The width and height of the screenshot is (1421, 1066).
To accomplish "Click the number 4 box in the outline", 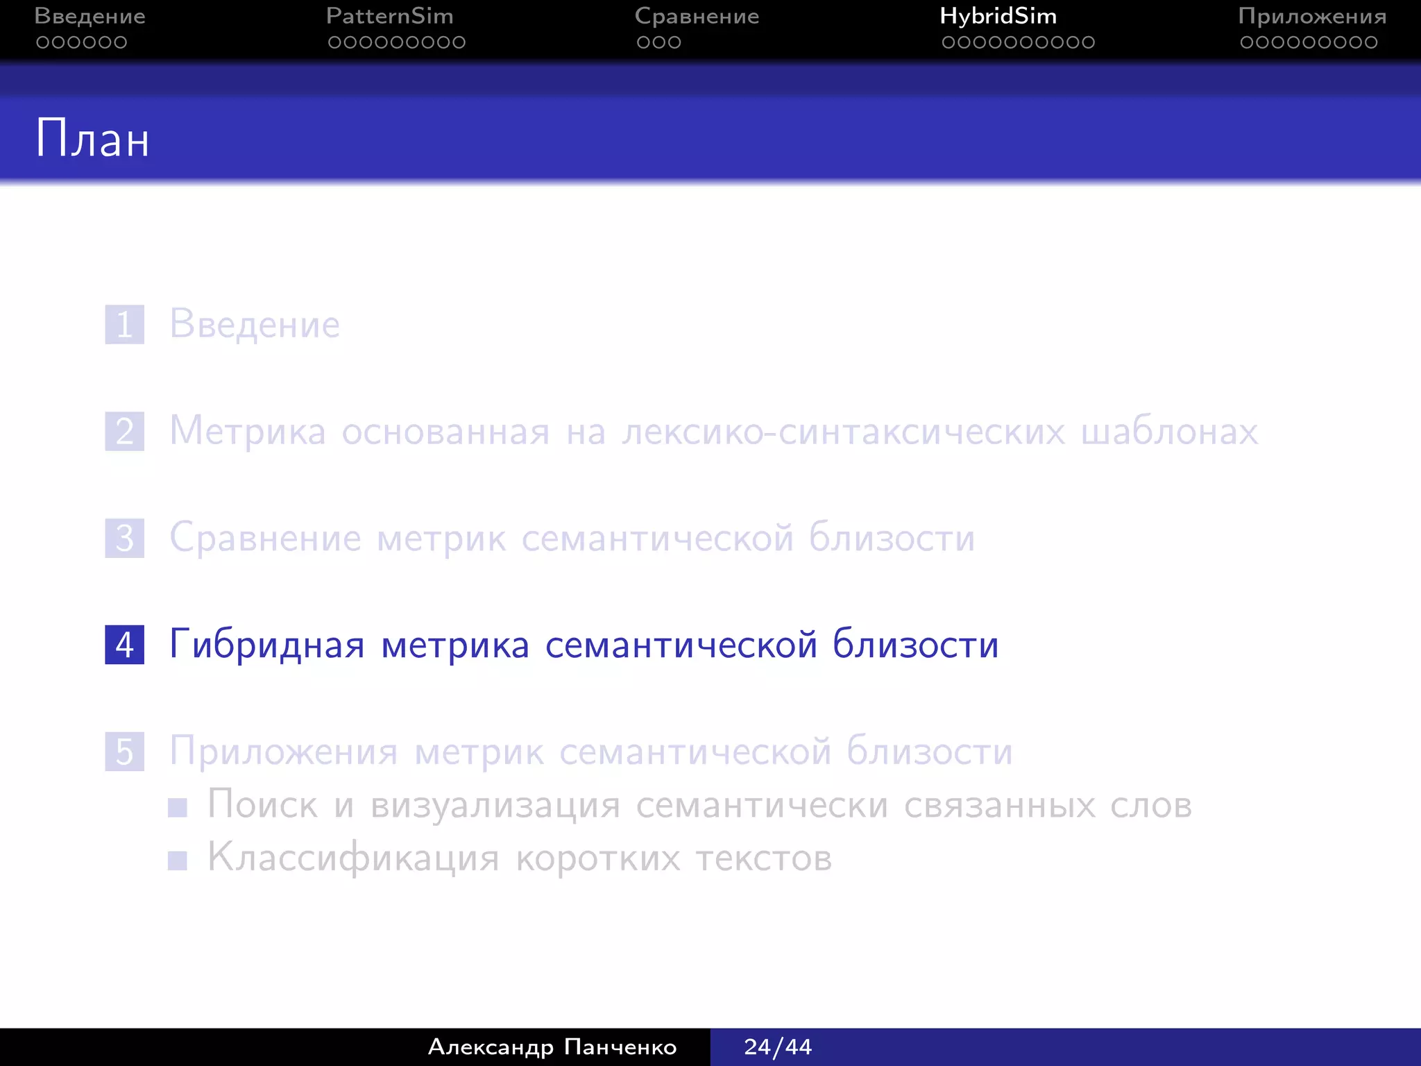I will pyautogui.click(x=125, y=645).
